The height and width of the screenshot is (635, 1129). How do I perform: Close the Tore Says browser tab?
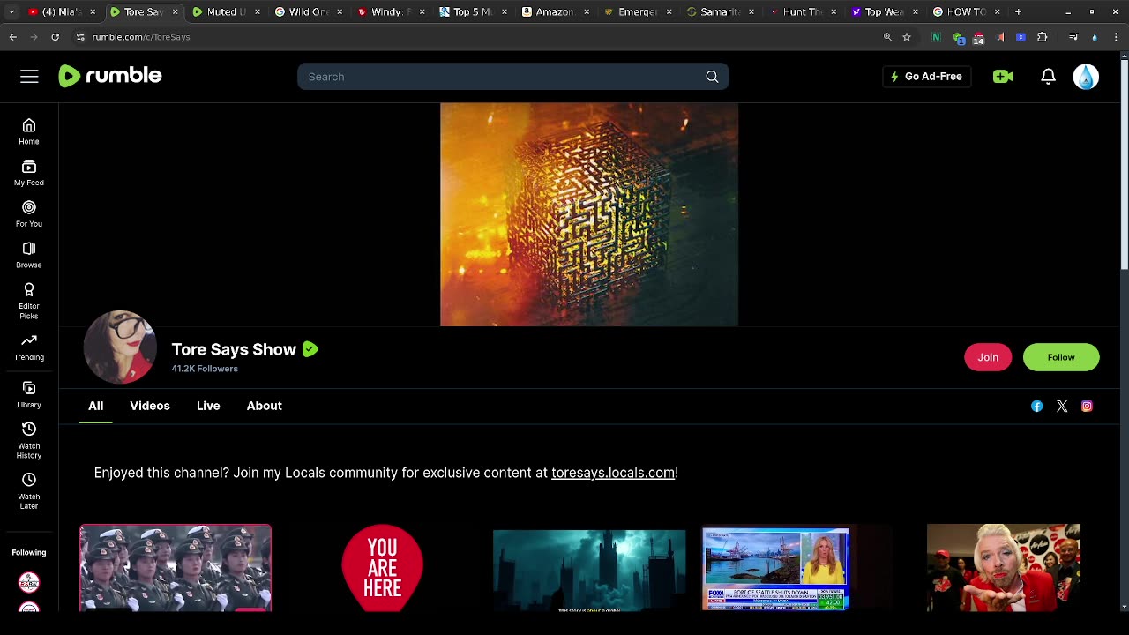[x=175, y=12]
